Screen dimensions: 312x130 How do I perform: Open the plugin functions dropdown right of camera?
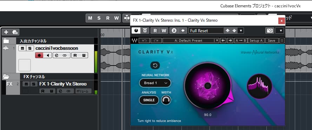(x=280, y=30)
